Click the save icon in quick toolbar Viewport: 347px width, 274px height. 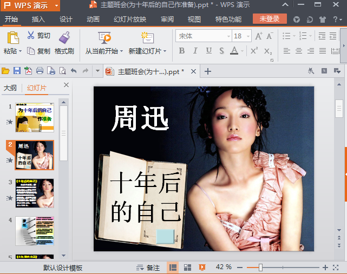[x=17, y=71]
